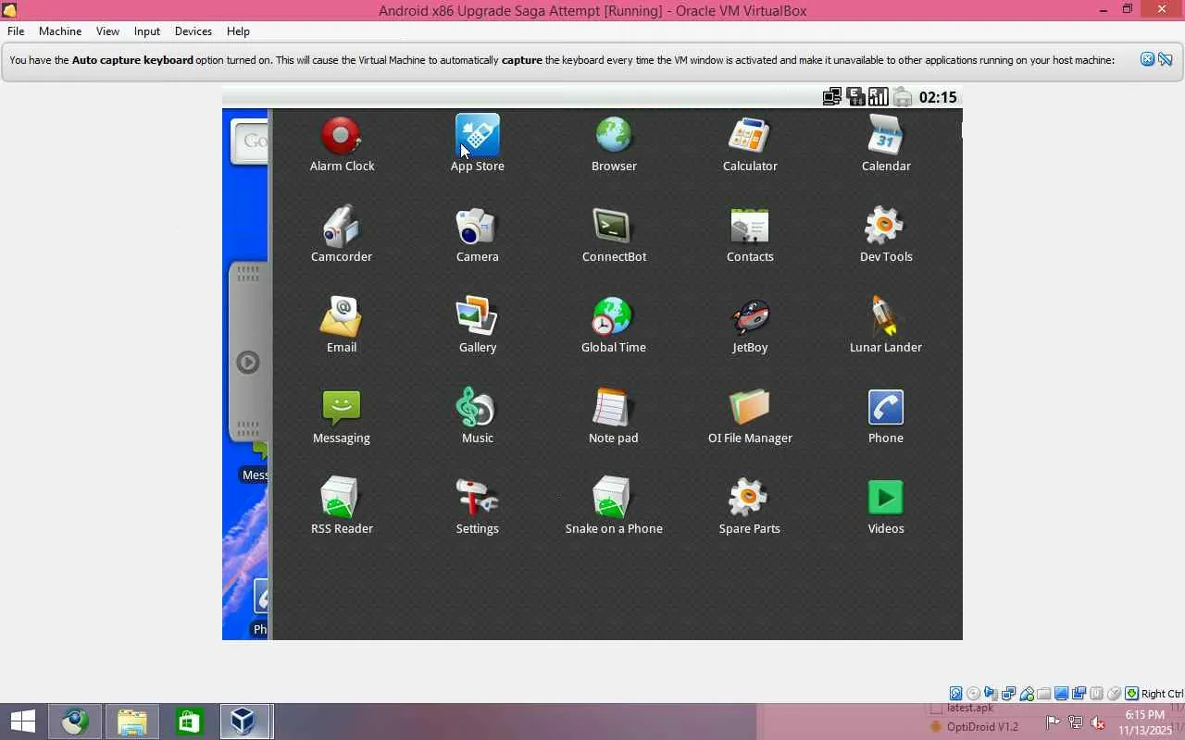Click the VirtualBox optical disc indicator
The height and width of the screenshot is (740, 1185).
[974, 694]
